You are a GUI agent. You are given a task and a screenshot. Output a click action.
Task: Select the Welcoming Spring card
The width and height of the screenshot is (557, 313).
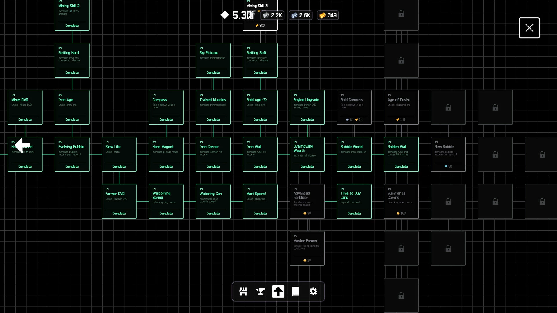point(166,201)
